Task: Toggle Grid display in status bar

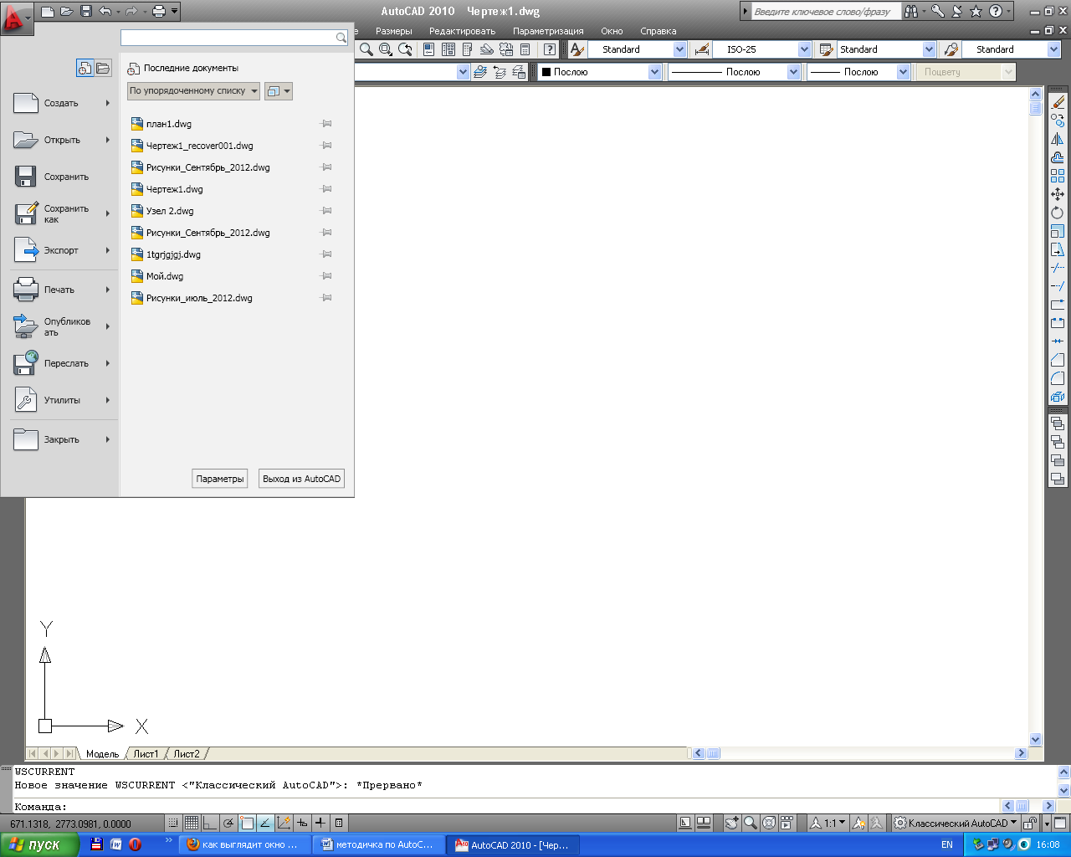Action: click(x=192, y=823)
